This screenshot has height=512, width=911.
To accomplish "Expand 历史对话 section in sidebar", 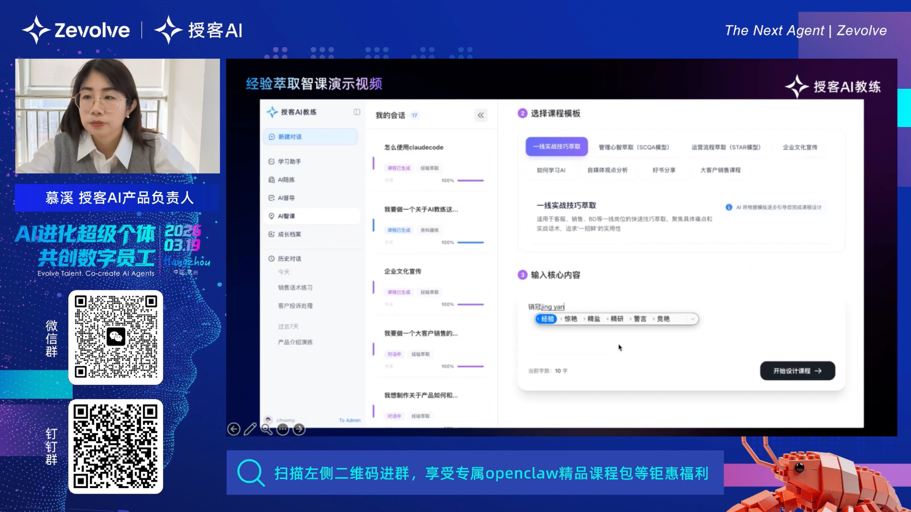I will [289, 259].
